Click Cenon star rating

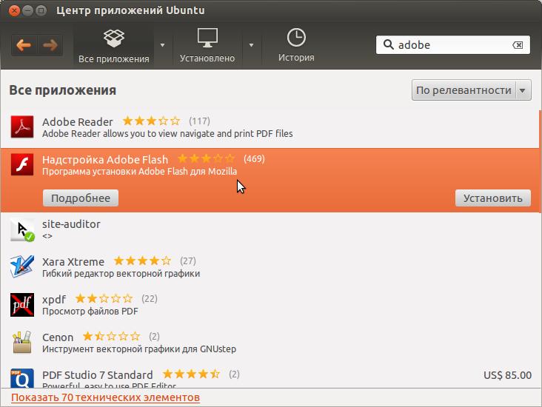(112, 336)
